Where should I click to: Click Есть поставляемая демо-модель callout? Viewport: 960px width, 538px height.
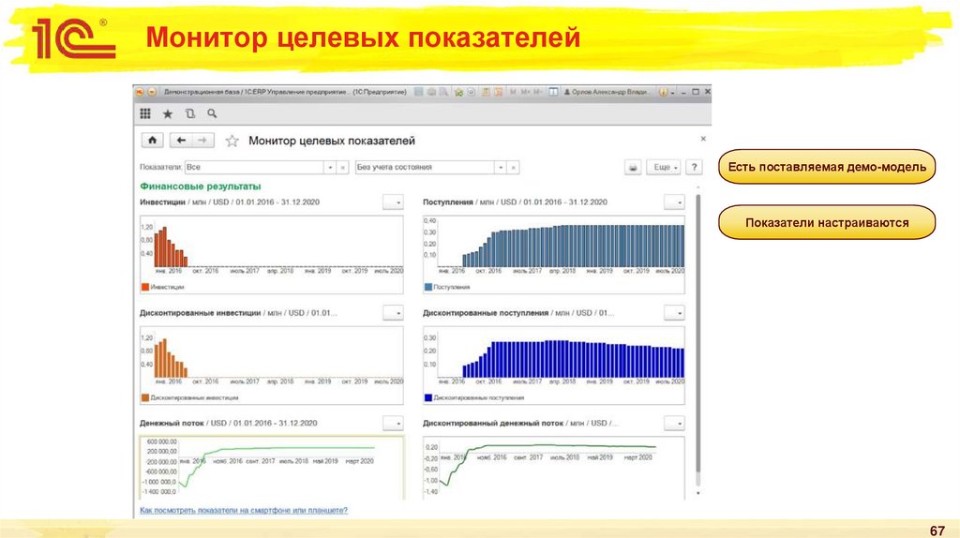(827, 167)
